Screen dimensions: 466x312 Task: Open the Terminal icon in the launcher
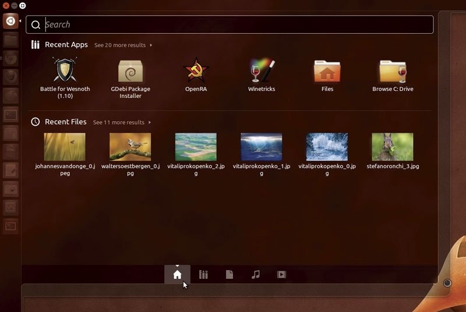pos(10,115)
